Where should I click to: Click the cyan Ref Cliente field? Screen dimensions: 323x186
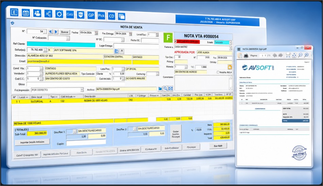[x=61, y=44]
